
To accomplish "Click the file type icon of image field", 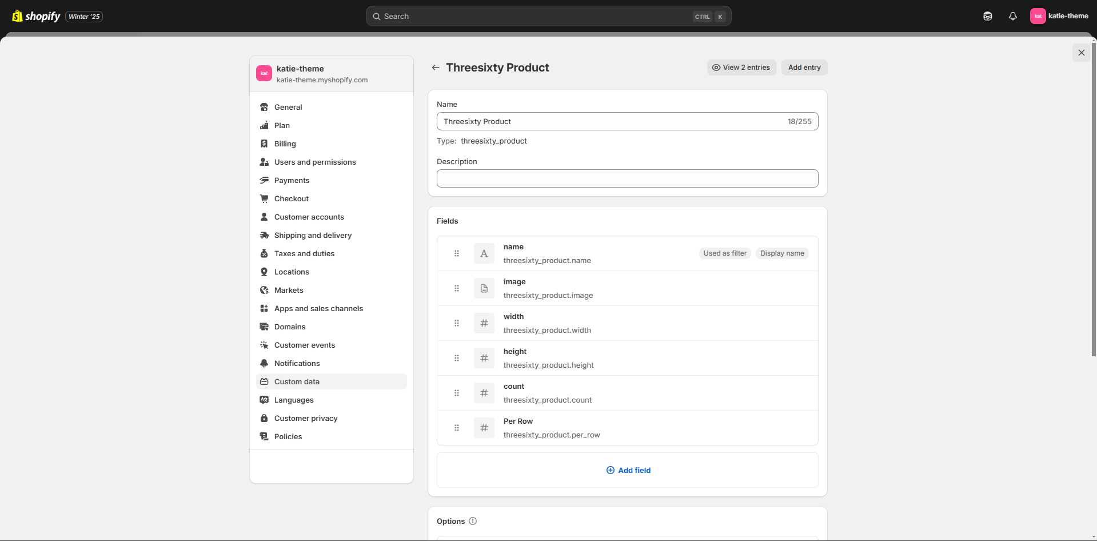I will coord(484,288).
